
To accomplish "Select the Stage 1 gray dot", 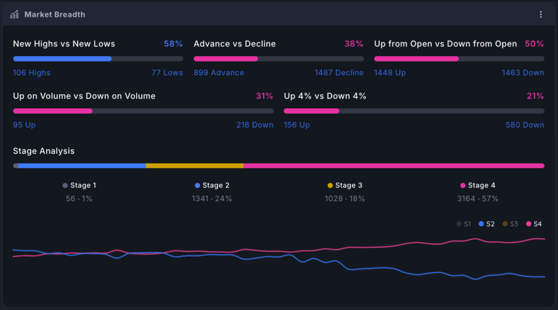I will pos(65,185).
